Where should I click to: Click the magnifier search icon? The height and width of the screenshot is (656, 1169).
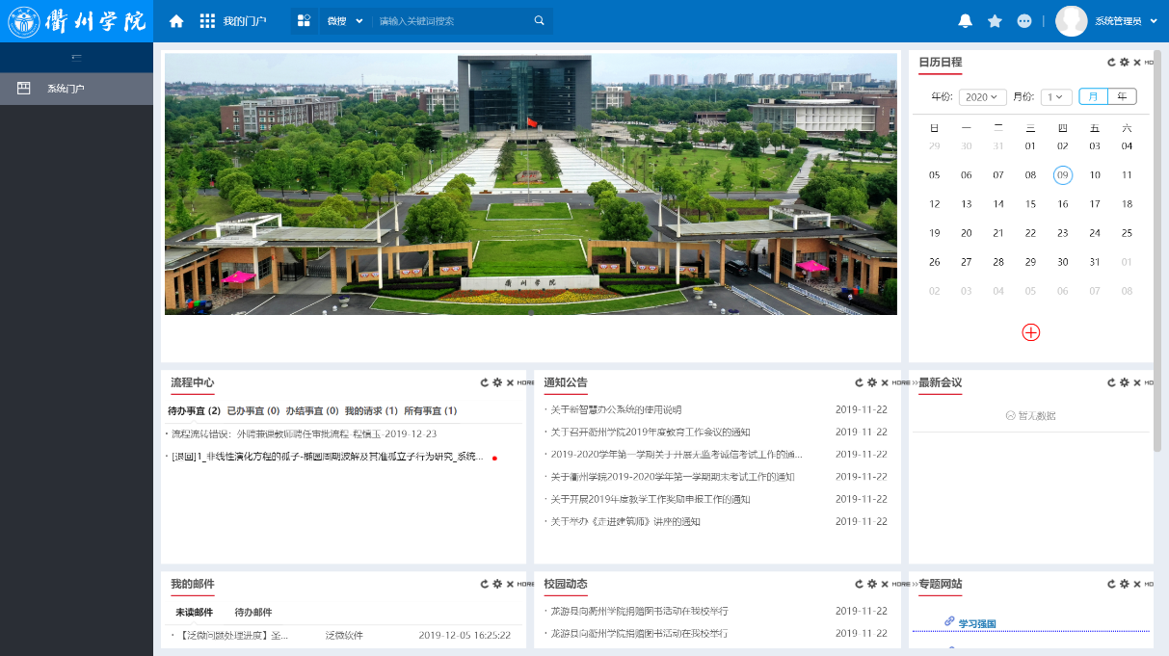[540, 21]
